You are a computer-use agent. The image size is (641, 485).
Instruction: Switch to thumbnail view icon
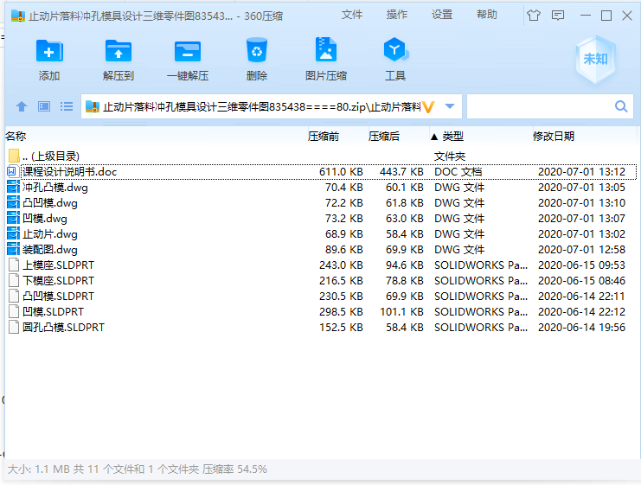click(x=44, y=106)
